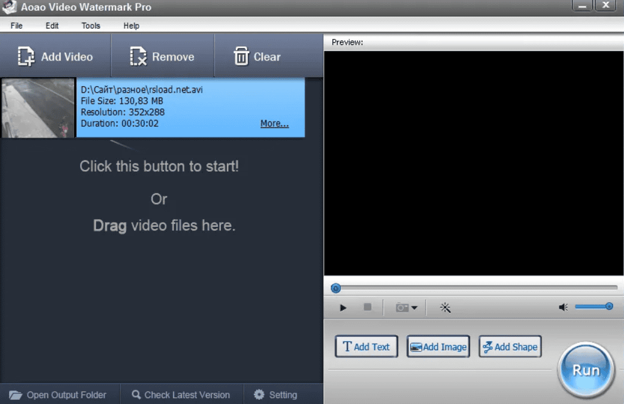Screen dimensions: 624x404
Task: Minimize the Aoao Video Watermark Pro window
Action: click(x=582, y=5)
